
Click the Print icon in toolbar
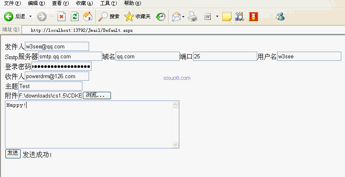point(192,17)
